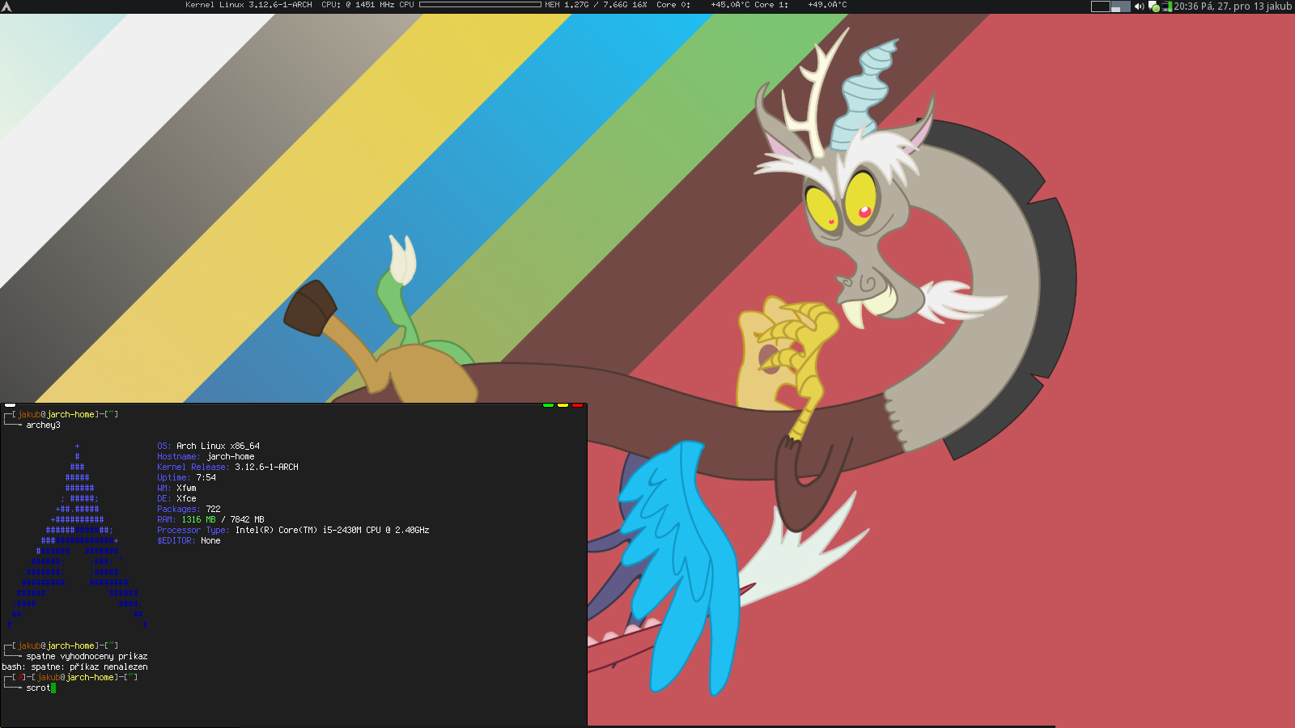Open the network monitor tray icon

[1167, 6]
